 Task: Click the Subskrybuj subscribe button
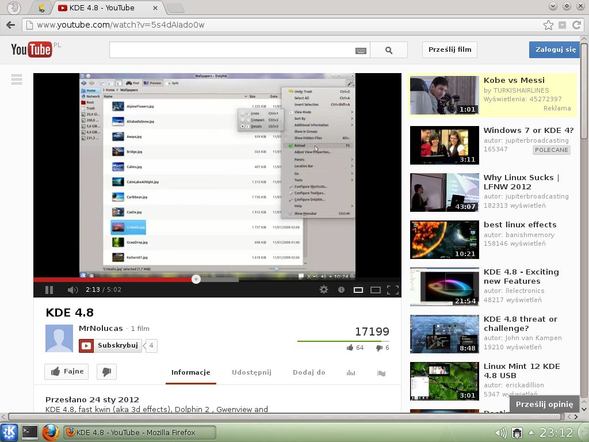tap(110, 345)
